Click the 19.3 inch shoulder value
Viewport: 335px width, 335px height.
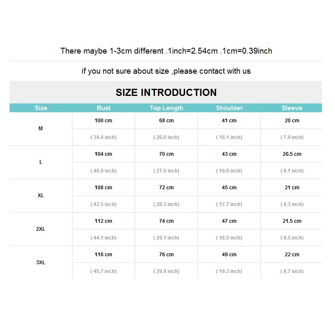[229, 271]
